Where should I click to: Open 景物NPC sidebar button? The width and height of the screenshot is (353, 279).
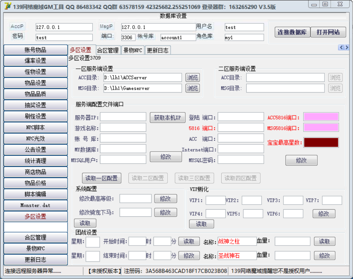point(36,248)
